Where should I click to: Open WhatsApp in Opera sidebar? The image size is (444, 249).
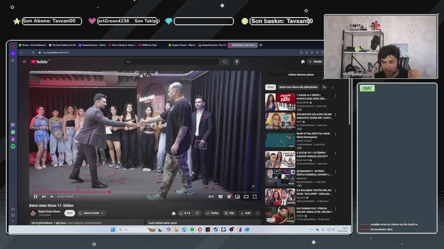click(13, 132)
